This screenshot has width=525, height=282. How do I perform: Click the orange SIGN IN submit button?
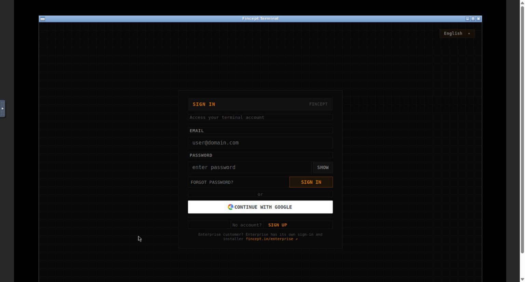coord(311,182)
